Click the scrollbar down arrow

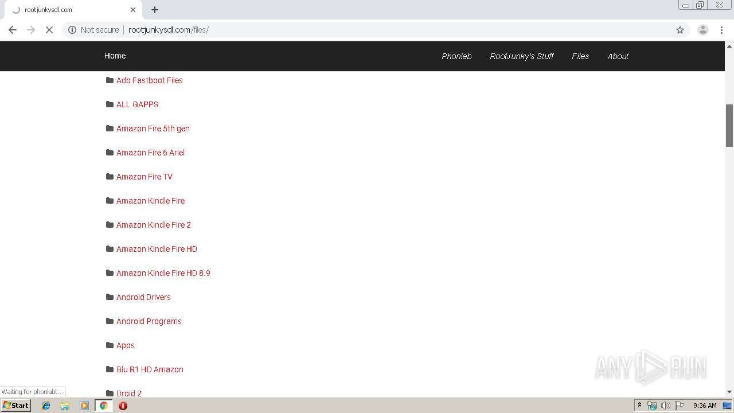(x=729, y=392)
